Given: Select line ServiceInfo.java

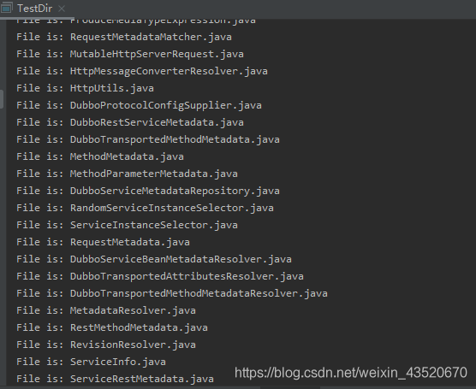Looking at the screenshot, I should 91,362.
